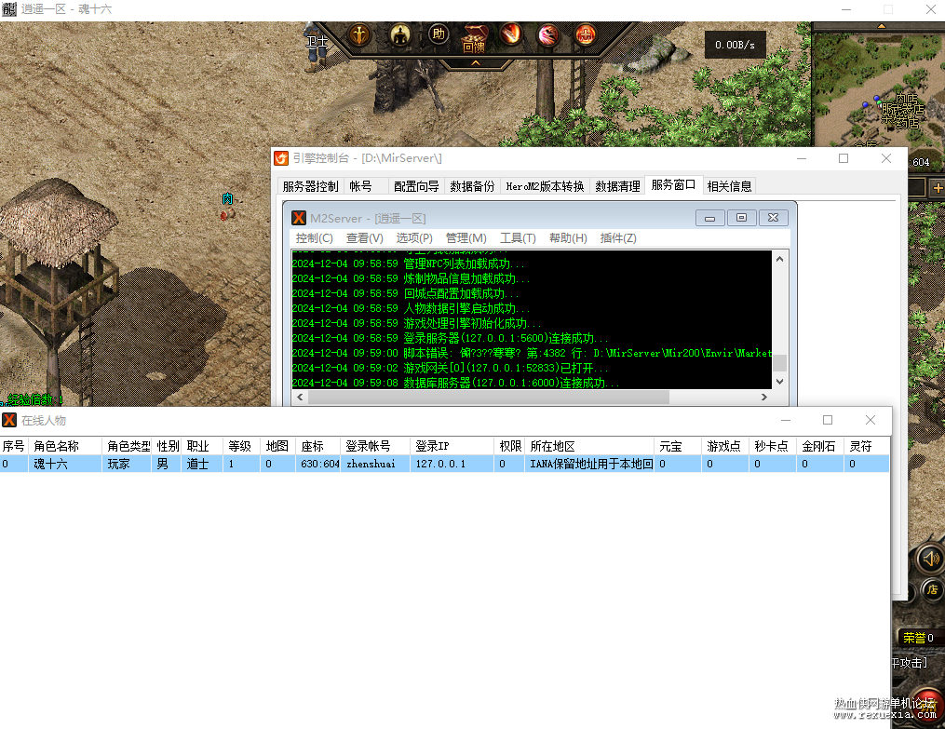Click the flaming sword skill icon

tap(511, 34)
